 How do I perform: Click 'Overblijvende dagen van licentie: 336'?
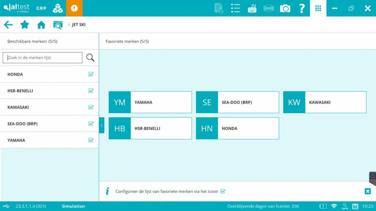point(263,206)
